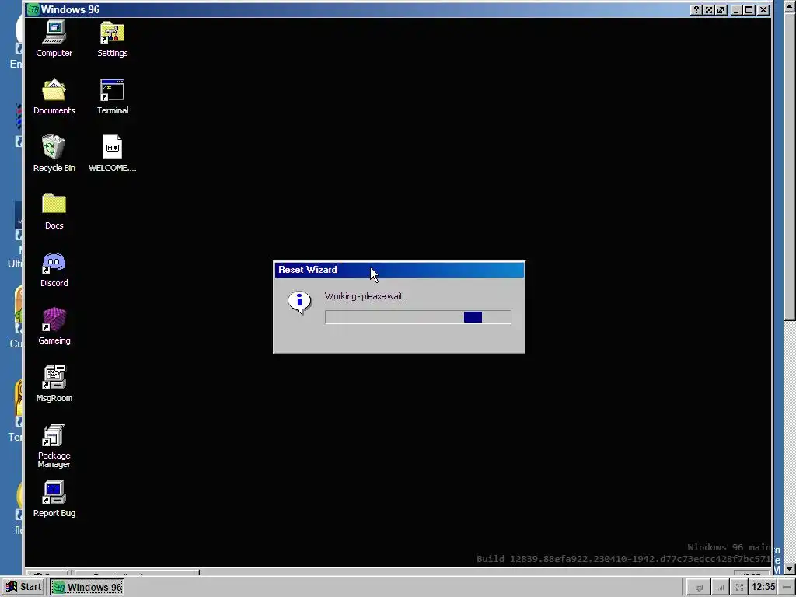This screenshot has height=597, width=796.
Task: Open the Settings desktop shortcut
Action: pos(112,39)
